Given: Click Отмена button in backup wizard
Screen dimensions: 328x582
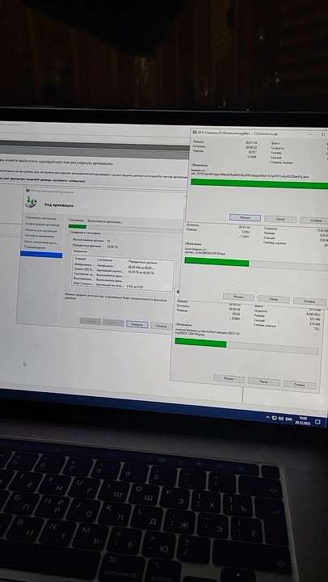Looking at the screenshot, I should pos(161,326).
